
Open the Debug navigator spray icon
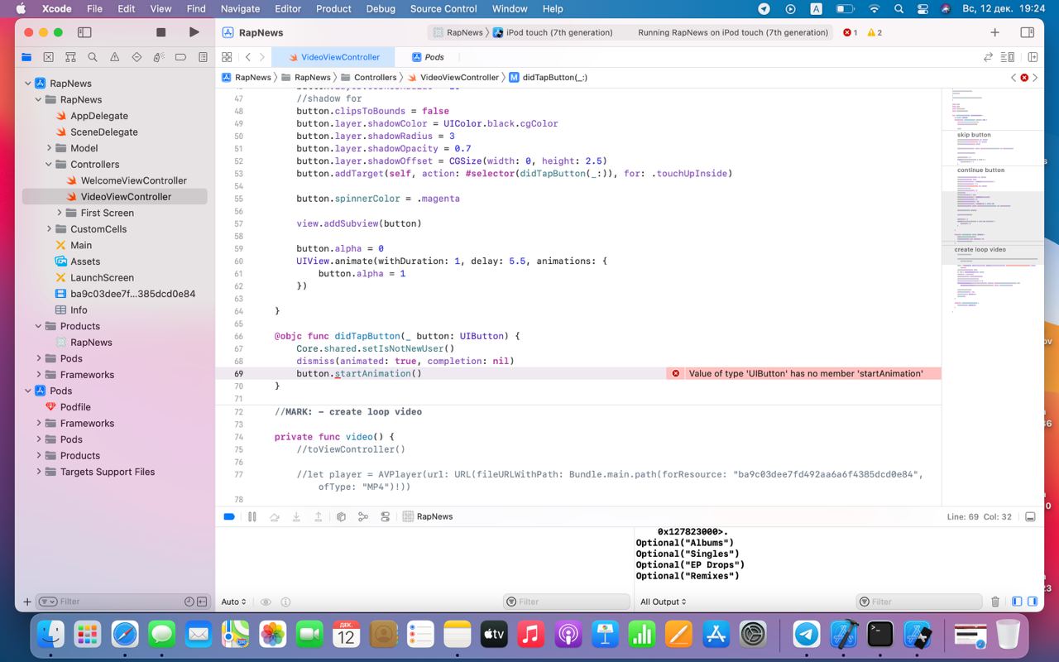tap(159, 57)
